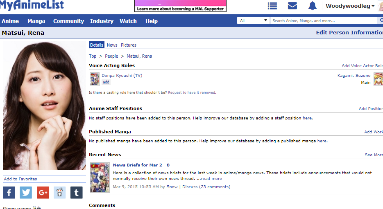
Task: Click the search anime and manga field
Action: [x=323, y=20]
